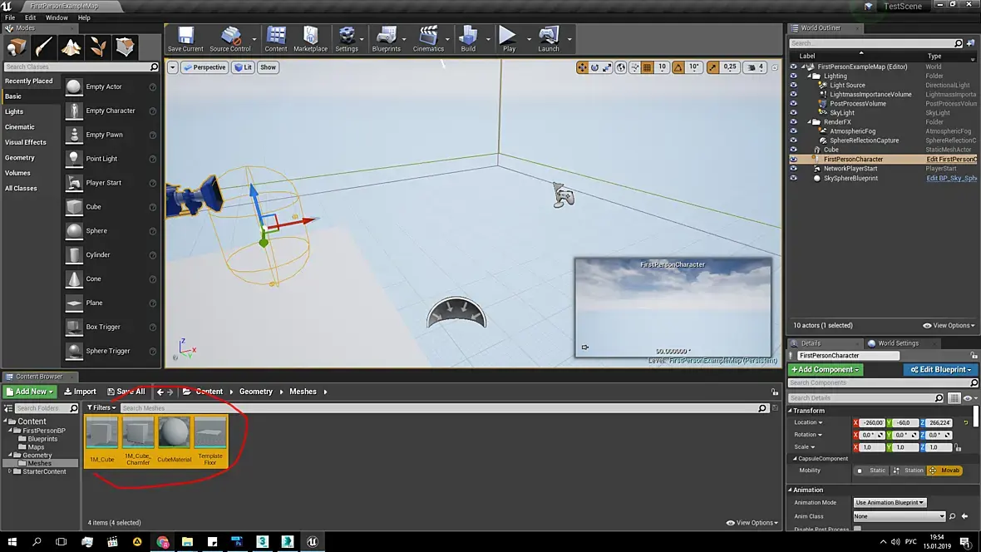The height and width of the screenshot is (552, 981).
Task: Open the Cinematics toolbar icon
Action: tap(428, 38)
